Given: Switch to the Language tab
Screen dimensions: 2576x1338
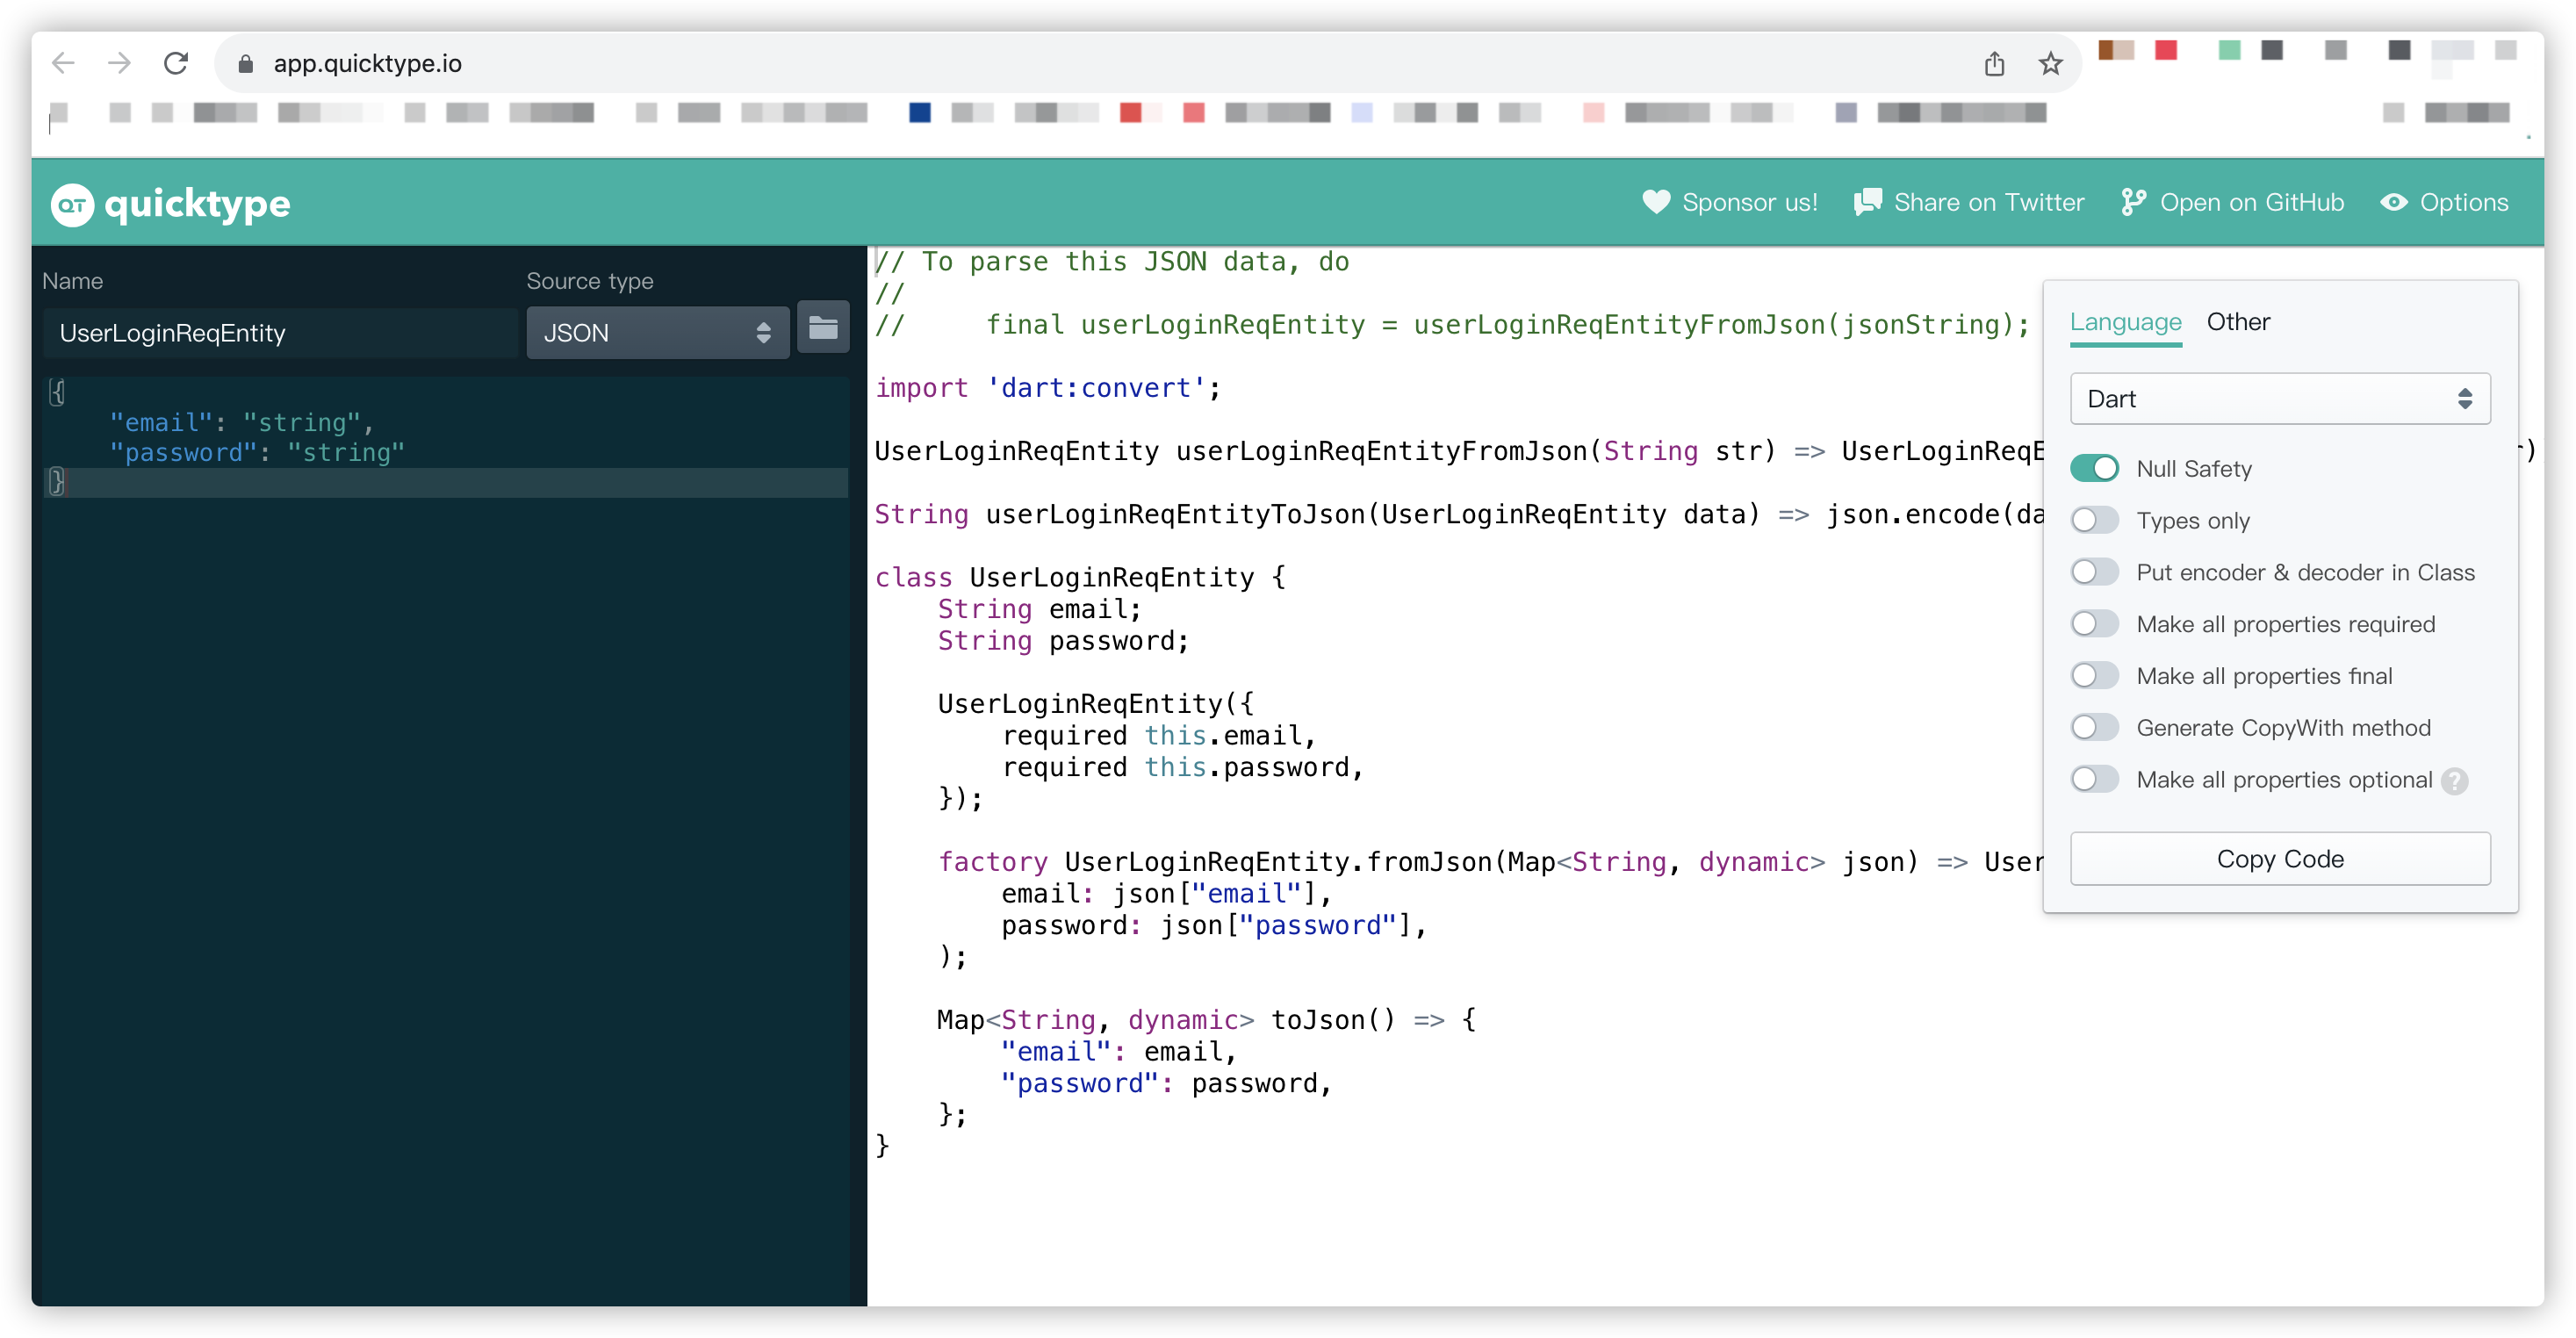Looking at the screenshot, I should [x=2125, y=322].
